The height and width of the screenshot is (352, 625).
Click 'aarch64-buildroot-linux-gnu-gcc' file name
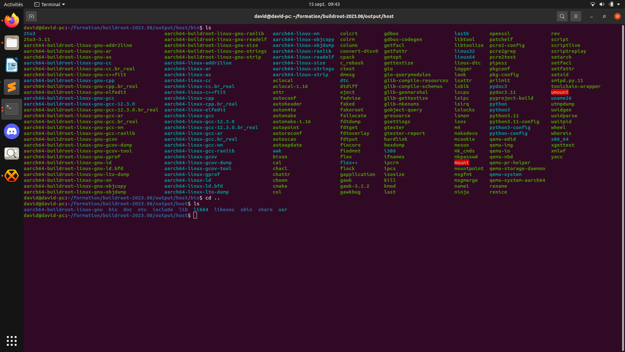(69, 98)
